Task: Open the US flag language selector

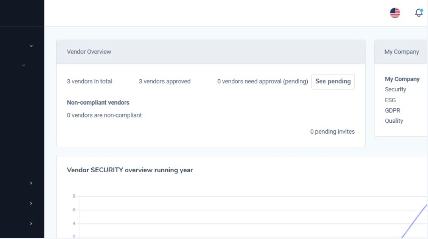Action: [395, 13]
